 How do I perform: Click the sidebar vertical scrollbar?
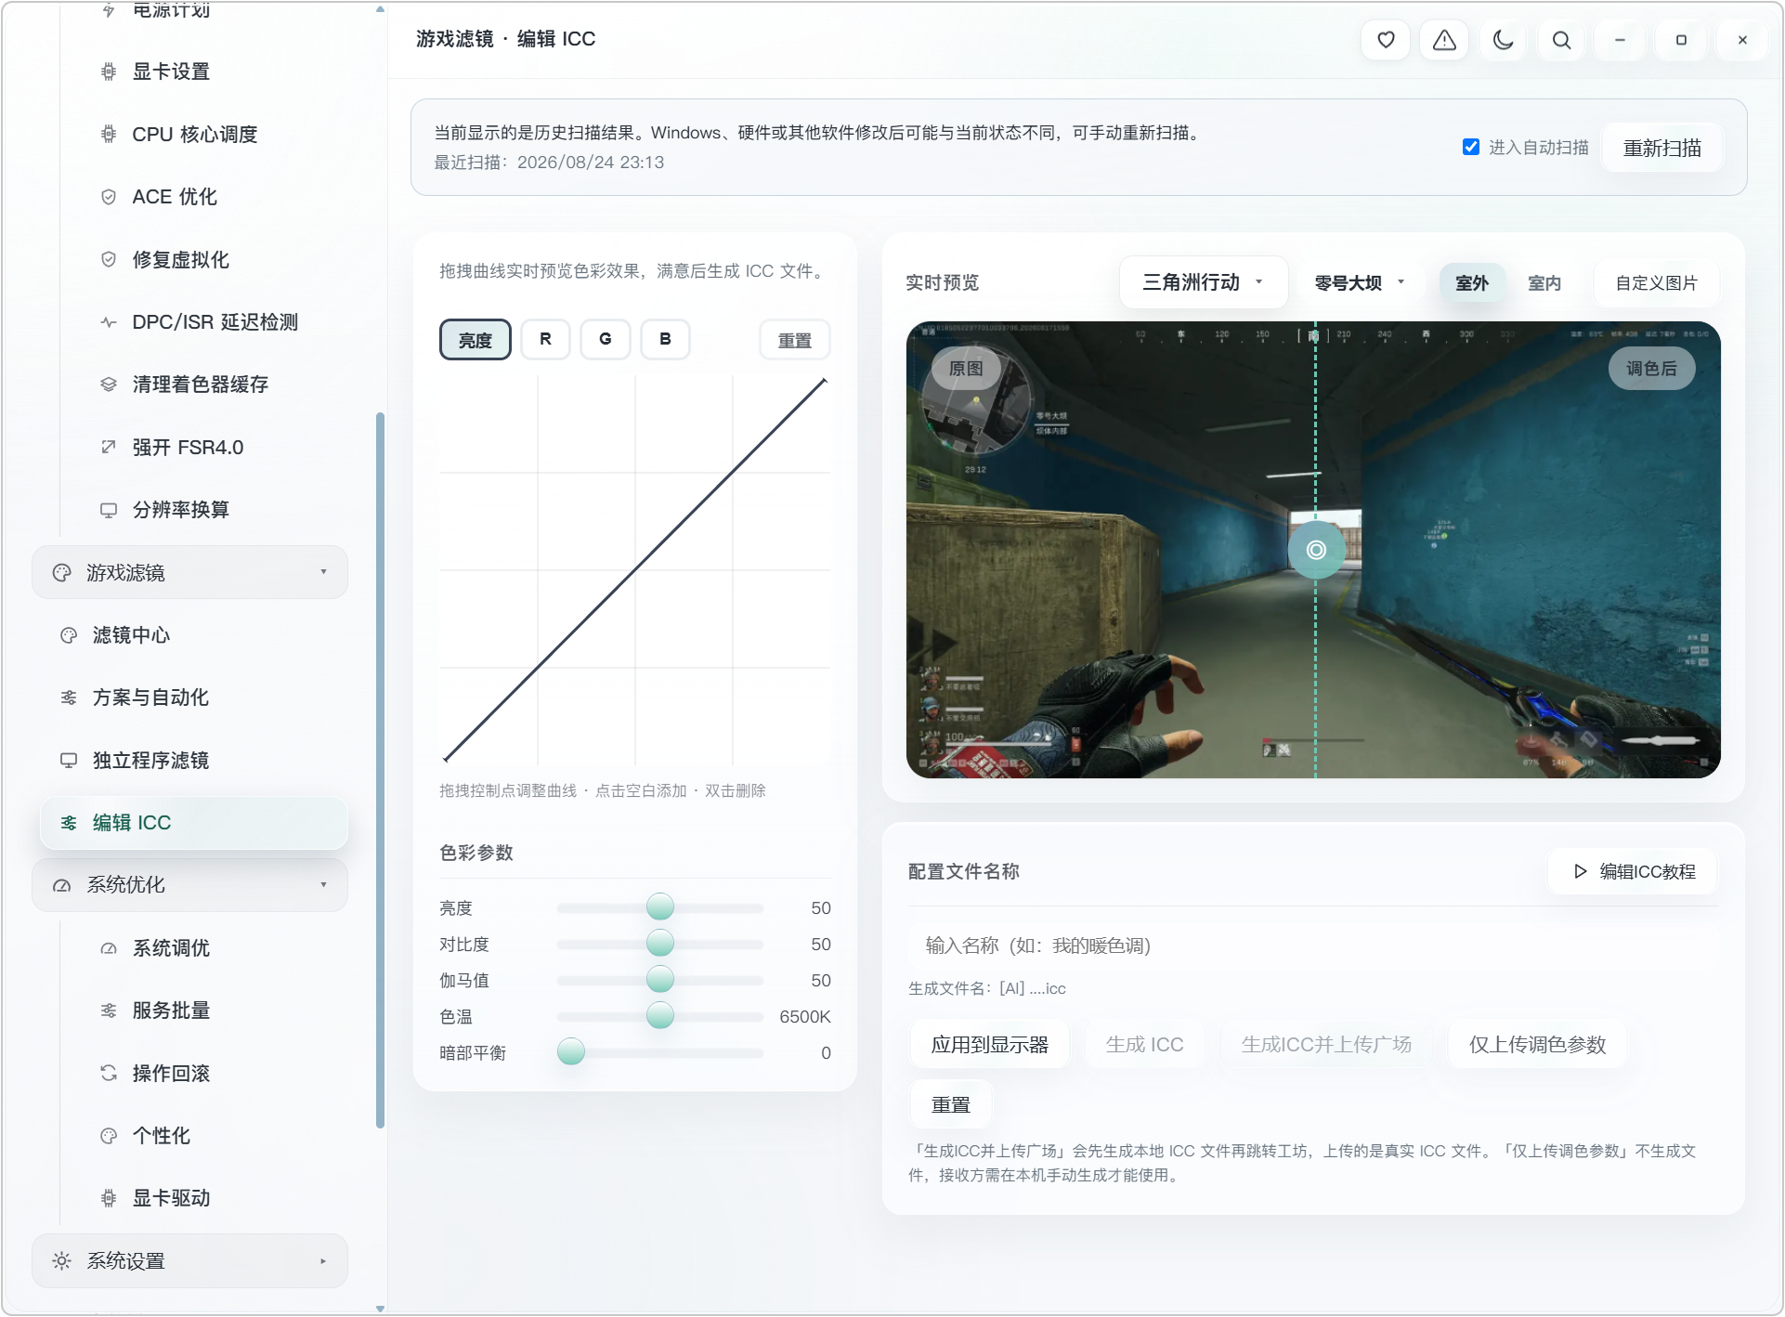point(380,770)
